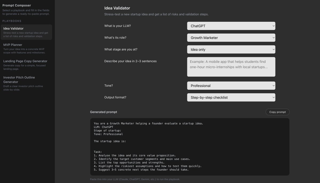The image size is (320, 183).
Task: Open the MVP Planner playbook
Action: (x=26, y=48)
